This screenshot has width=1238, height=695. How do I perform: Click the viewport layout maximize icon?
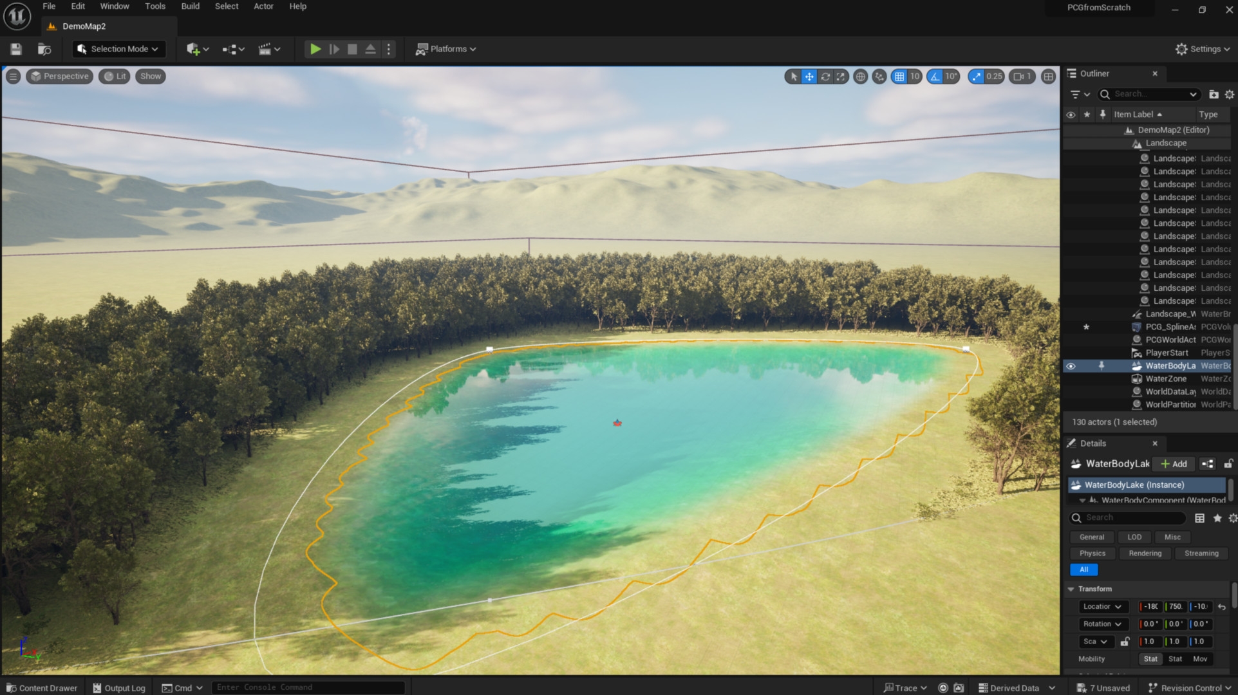[1048, 77]
